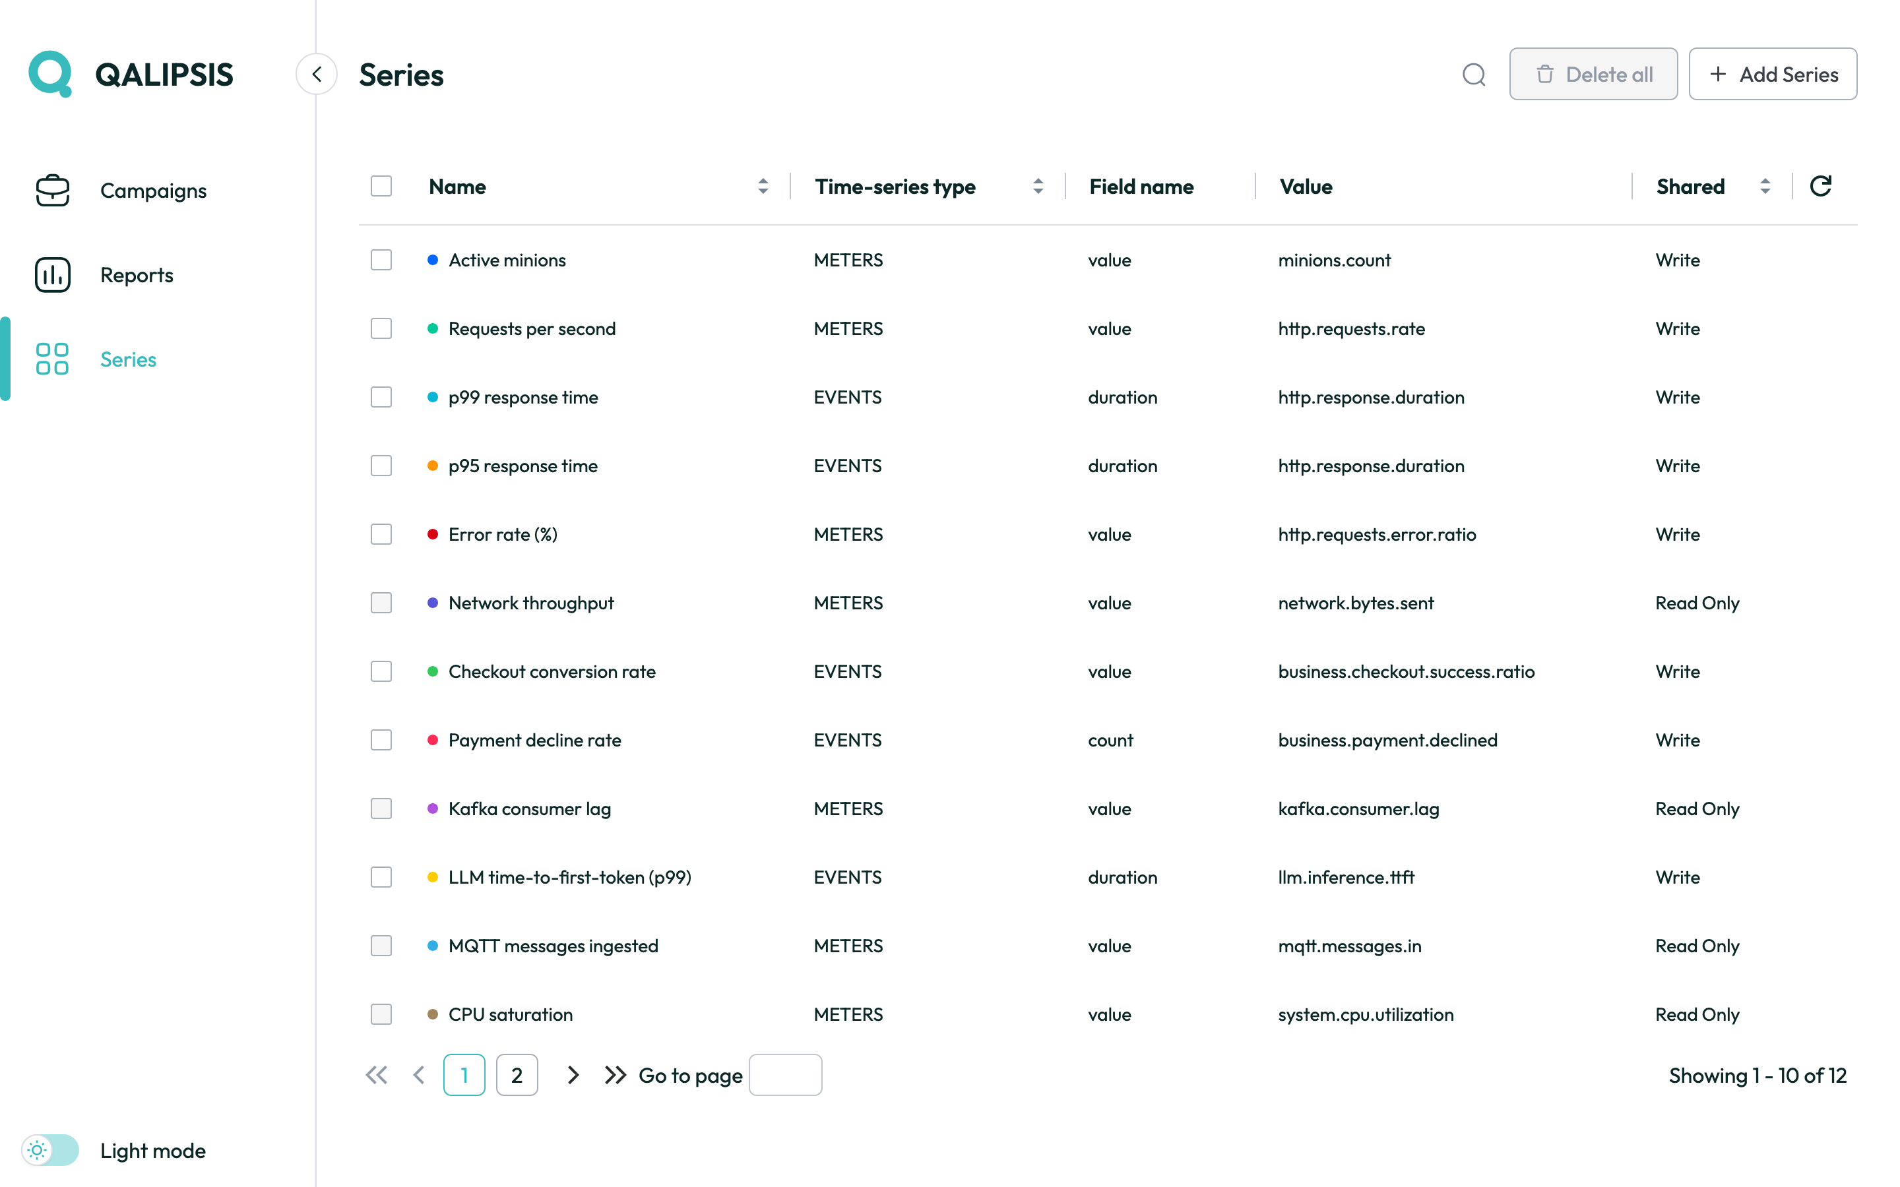This screenshot has width=1900, height=1187.
Task: Open the MQTT messages ingested series
Action: click(x=553, y=946)
